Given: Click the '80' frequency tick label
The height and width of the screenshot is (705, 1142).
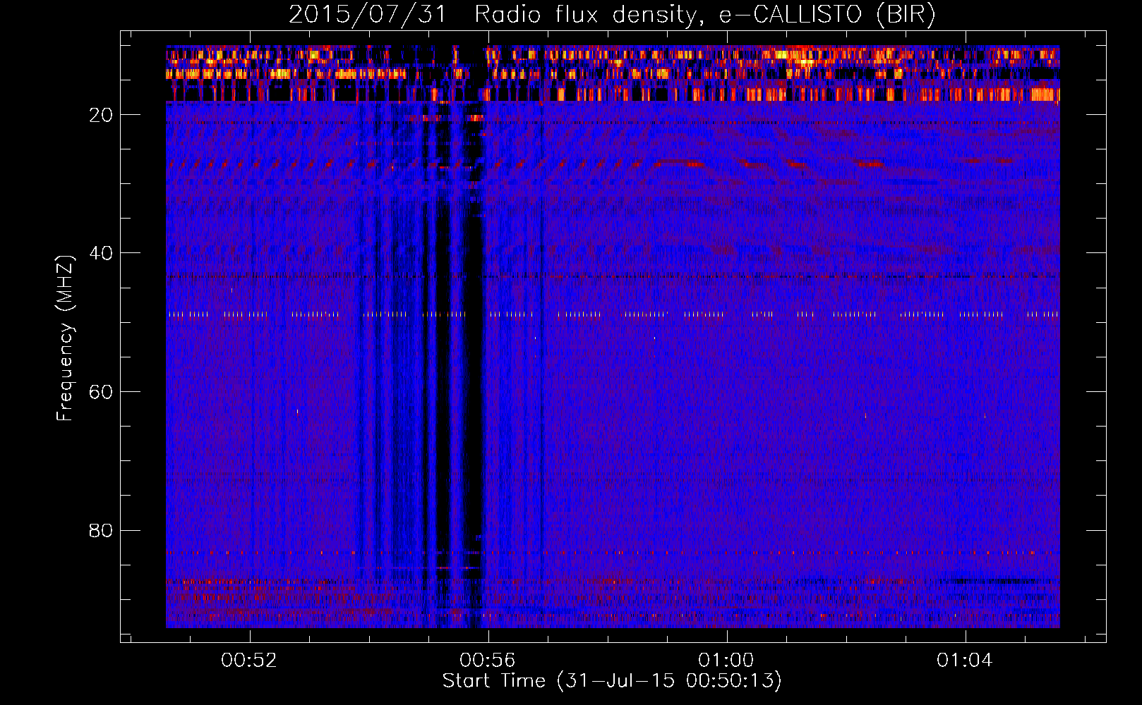Looking at the screenshot, I should (102, 530).
